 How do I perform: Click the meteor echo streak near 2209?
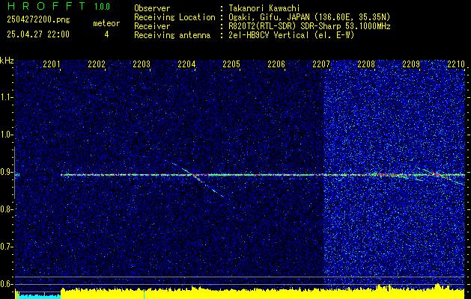coord(442,176)
